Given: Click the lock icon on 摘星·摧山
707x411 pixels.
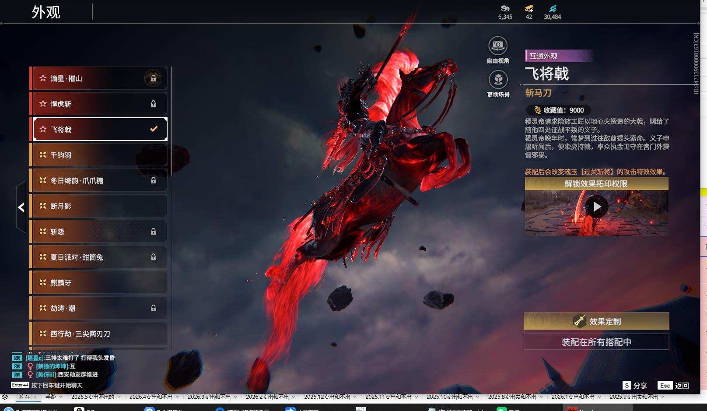Looking at the screenshot, I should click(154, 78).
